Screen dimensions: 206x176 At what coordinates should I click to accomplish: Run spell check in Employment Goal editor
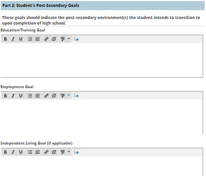63,95
